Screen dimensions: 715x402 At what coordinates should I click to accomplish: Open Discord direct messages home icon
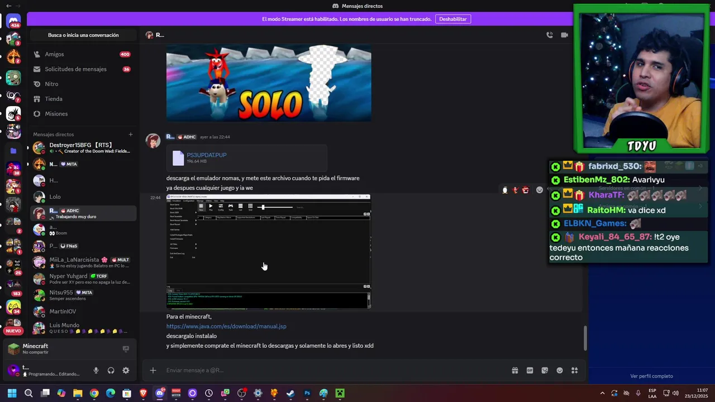pyautogui.click(x=13, y=21)
